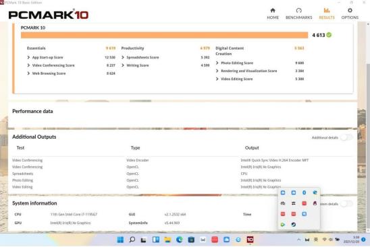The width and height of the screenshot is (370, 247).
Task: Open File Explorer from taskbar
Action: 167,240
